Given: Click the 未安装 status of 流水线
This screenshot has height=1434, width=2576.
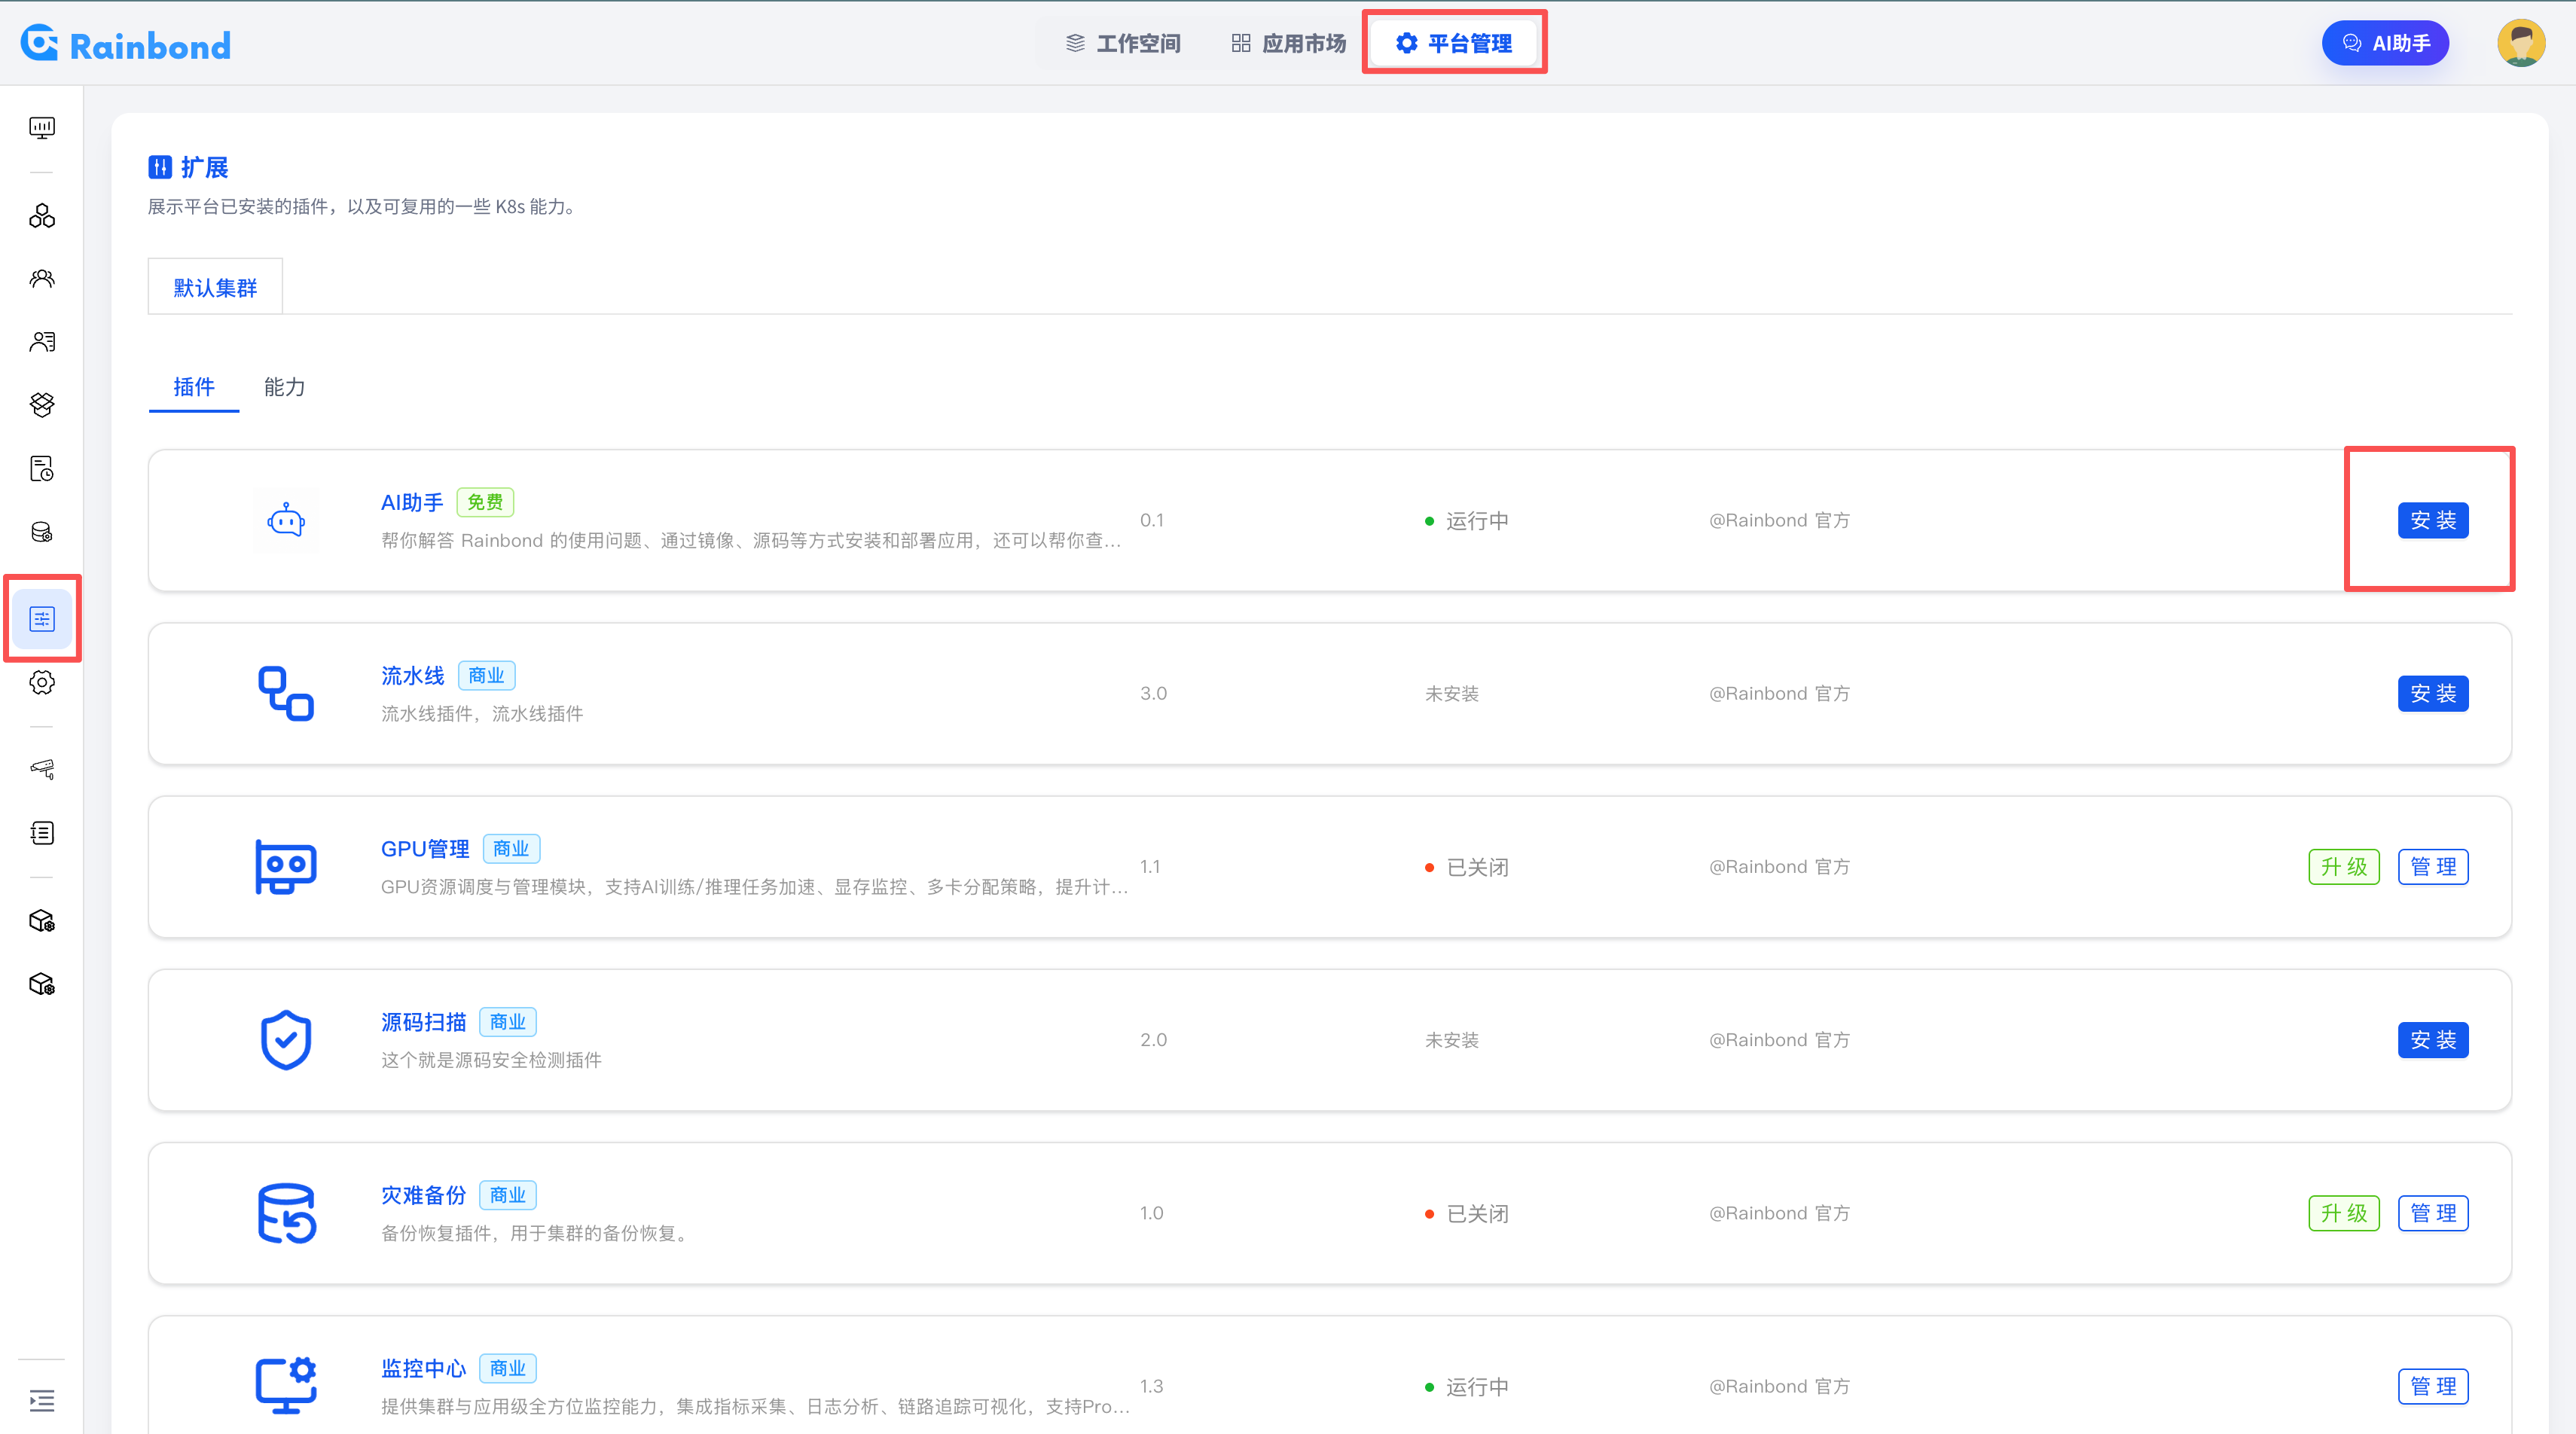Looking at the screenshot, I should 1451,693.
